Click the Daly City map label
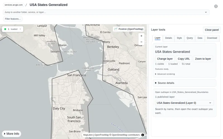Image resolution: width=223 pixels, height=139 pixels. point(59,108)
